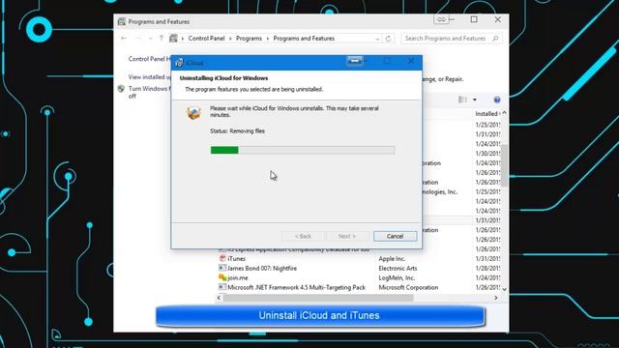Click Apple Inc. publisher cell
The width and height of the screenshot is (619, 348).
click(392, 259)
